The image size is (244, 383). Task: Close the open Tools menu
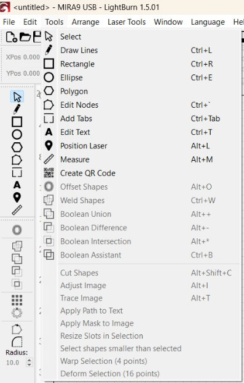click(x=54, y=22)
